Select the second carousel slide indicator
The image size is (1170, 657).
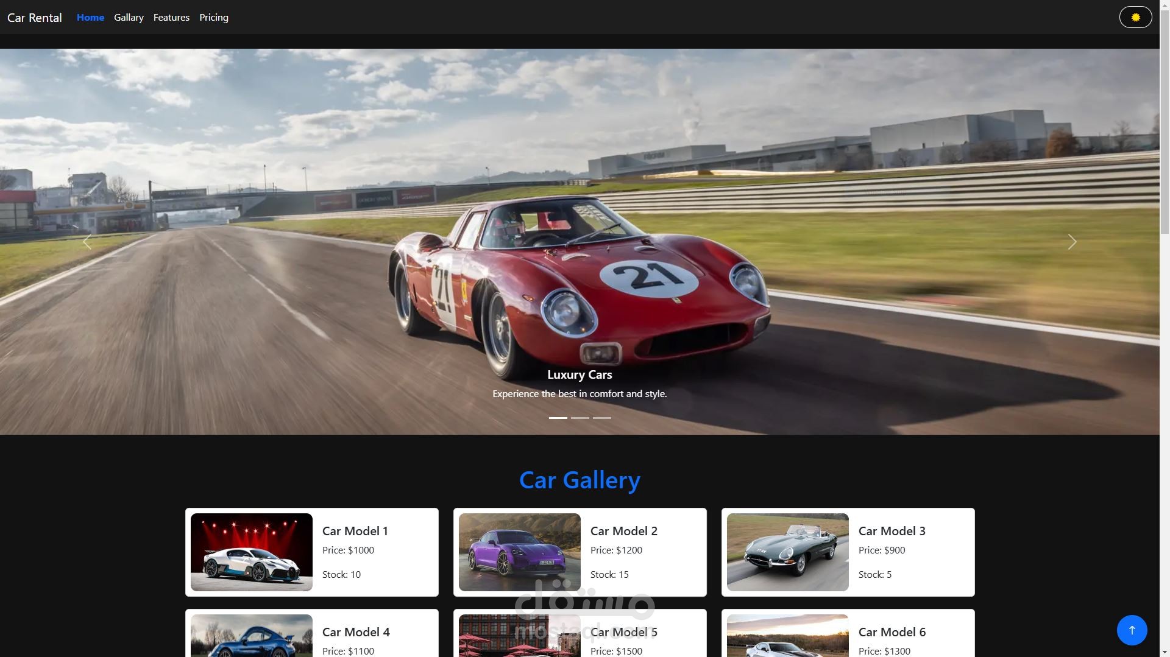pos(580,418)
